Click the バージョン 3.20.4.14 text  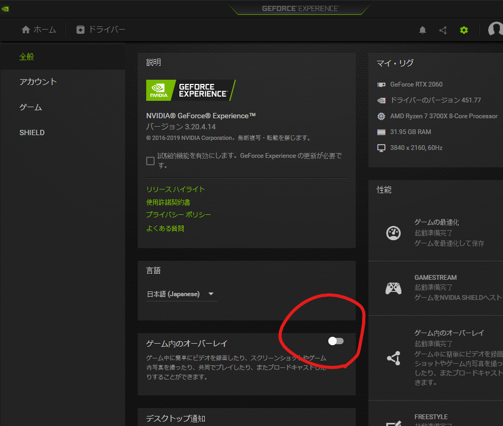(181, 127)
